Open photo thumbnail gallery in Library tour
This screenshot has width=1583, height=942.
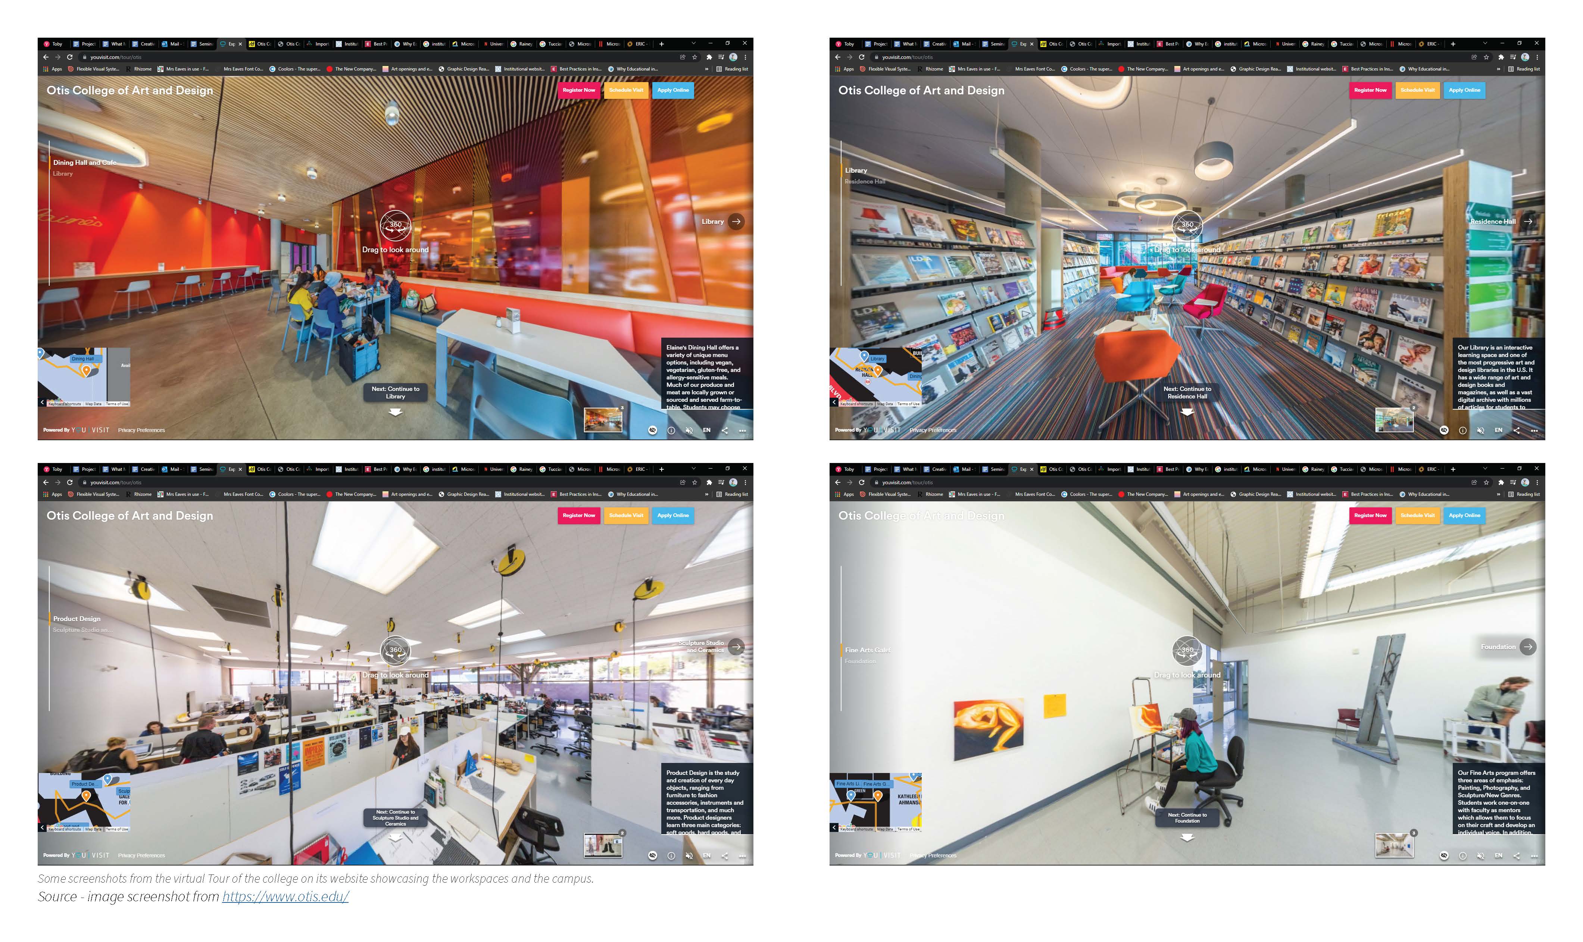1394,420
